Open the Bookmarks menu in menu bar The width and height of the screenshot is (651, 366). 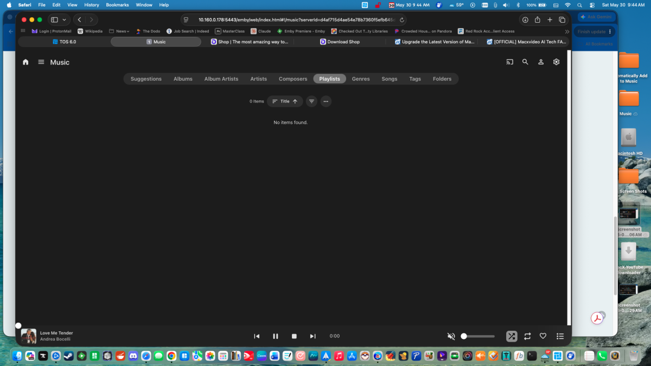(x=117, y=5)
